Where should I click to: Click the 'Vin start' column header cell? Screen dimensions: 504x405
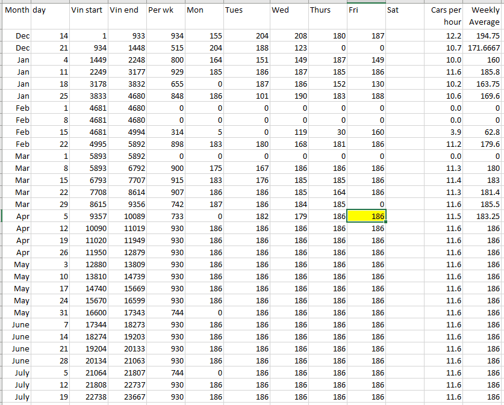(89, 11)
